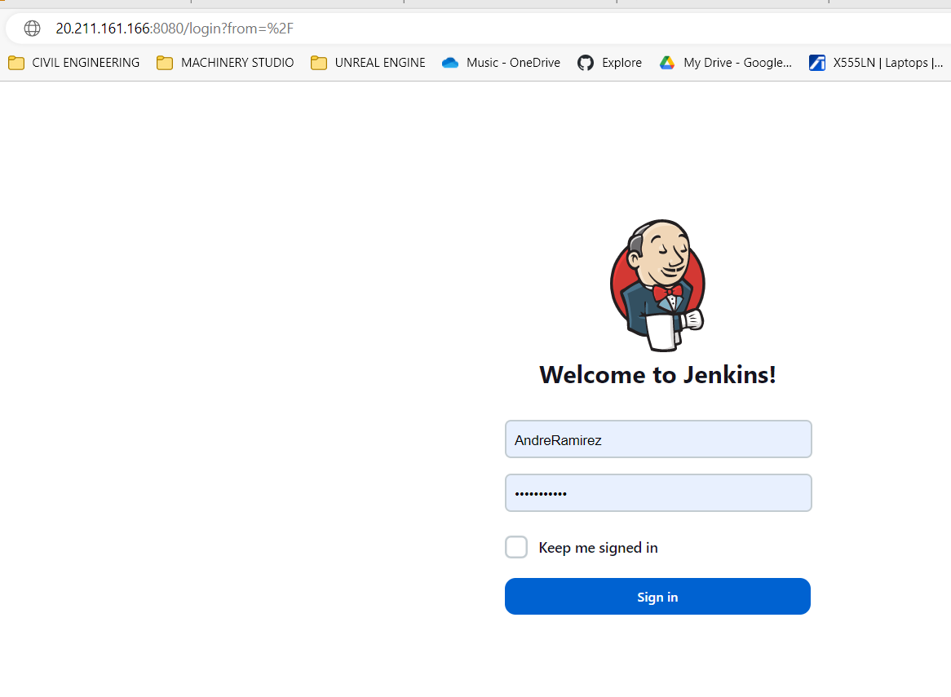Focus the username field containing AndreRamirez
Image resolution: width=951 pixels, height=697 pixels.
point(658,439)
